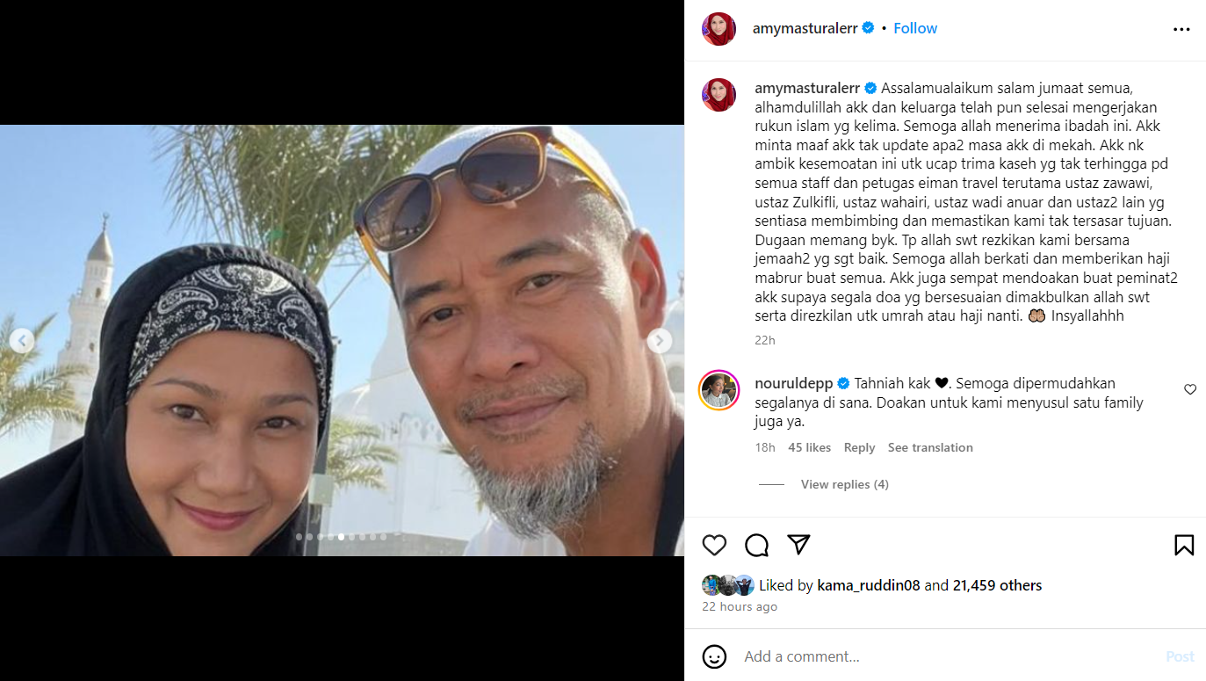The height and width of the screenshot is (681, 1206).
Task: Open the three-dot more options menu
Action: pos(1181,29)
